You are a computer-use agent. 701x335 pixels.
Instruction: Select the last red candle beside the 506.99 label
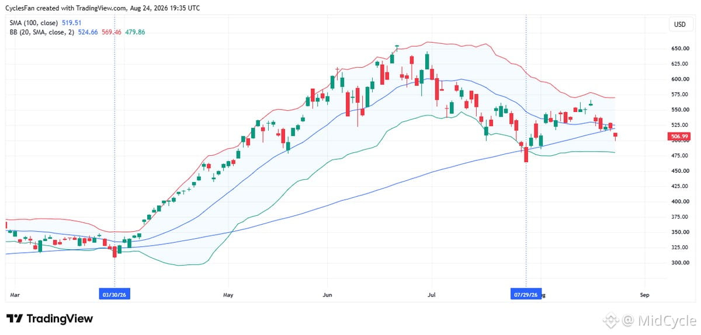pyautogui.click(x=616, y=137)
